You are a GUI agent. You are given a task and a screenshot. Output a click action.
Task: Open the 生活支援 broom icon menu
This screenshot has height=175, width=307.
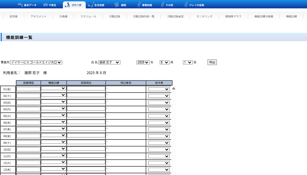point(91,5)
